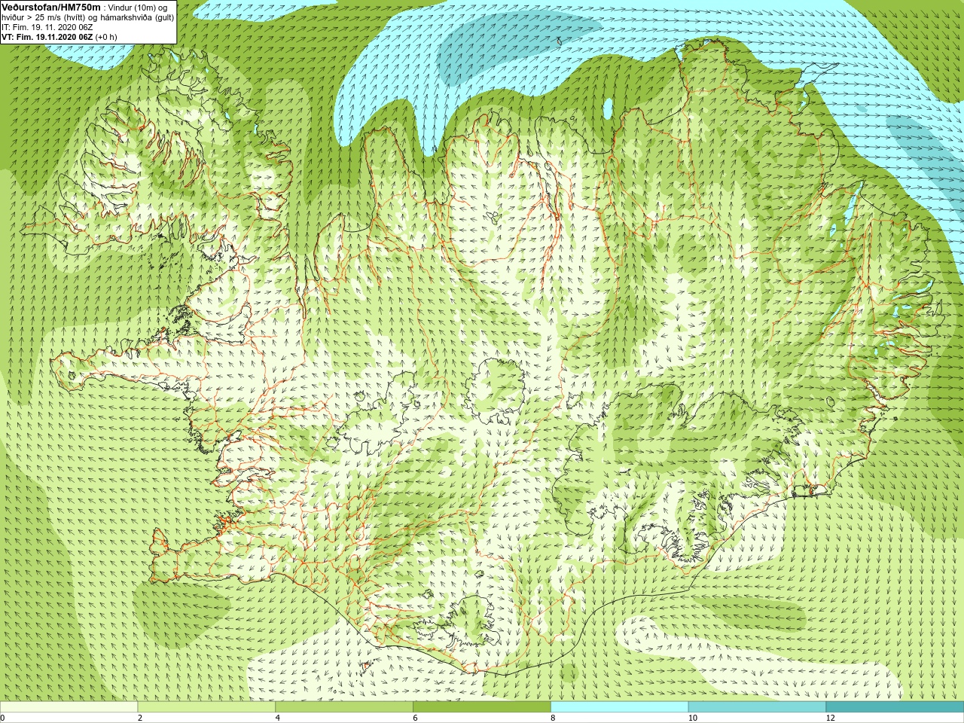Screen dimensions: 964x723
Task: Click the 10–12 m/s turquoise legend swatch
Action: point(757,707)
